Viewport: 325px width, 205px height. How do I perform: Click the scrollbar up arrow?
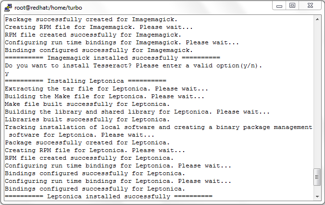pos(317,19)
